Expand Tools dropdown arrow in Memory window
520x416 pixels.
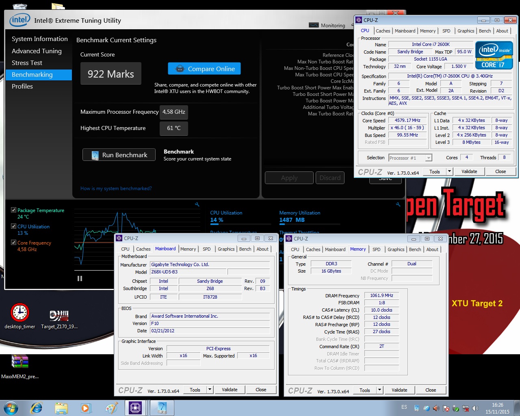379,390
